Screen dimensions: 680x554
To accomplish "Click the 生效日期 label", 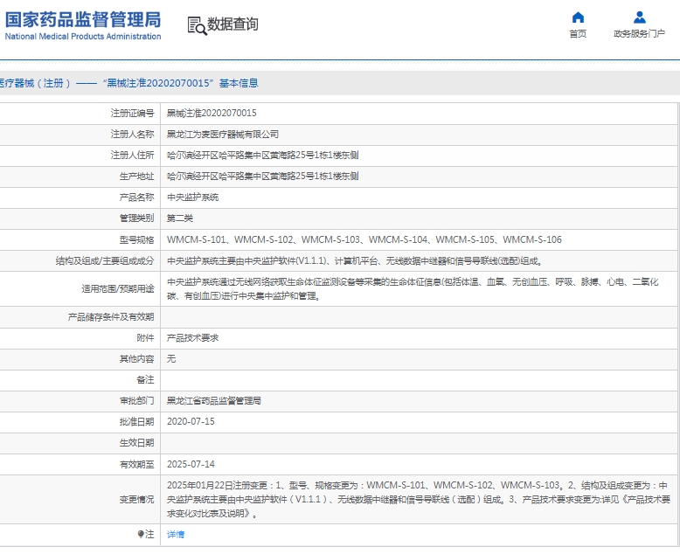I will [136, 443].
